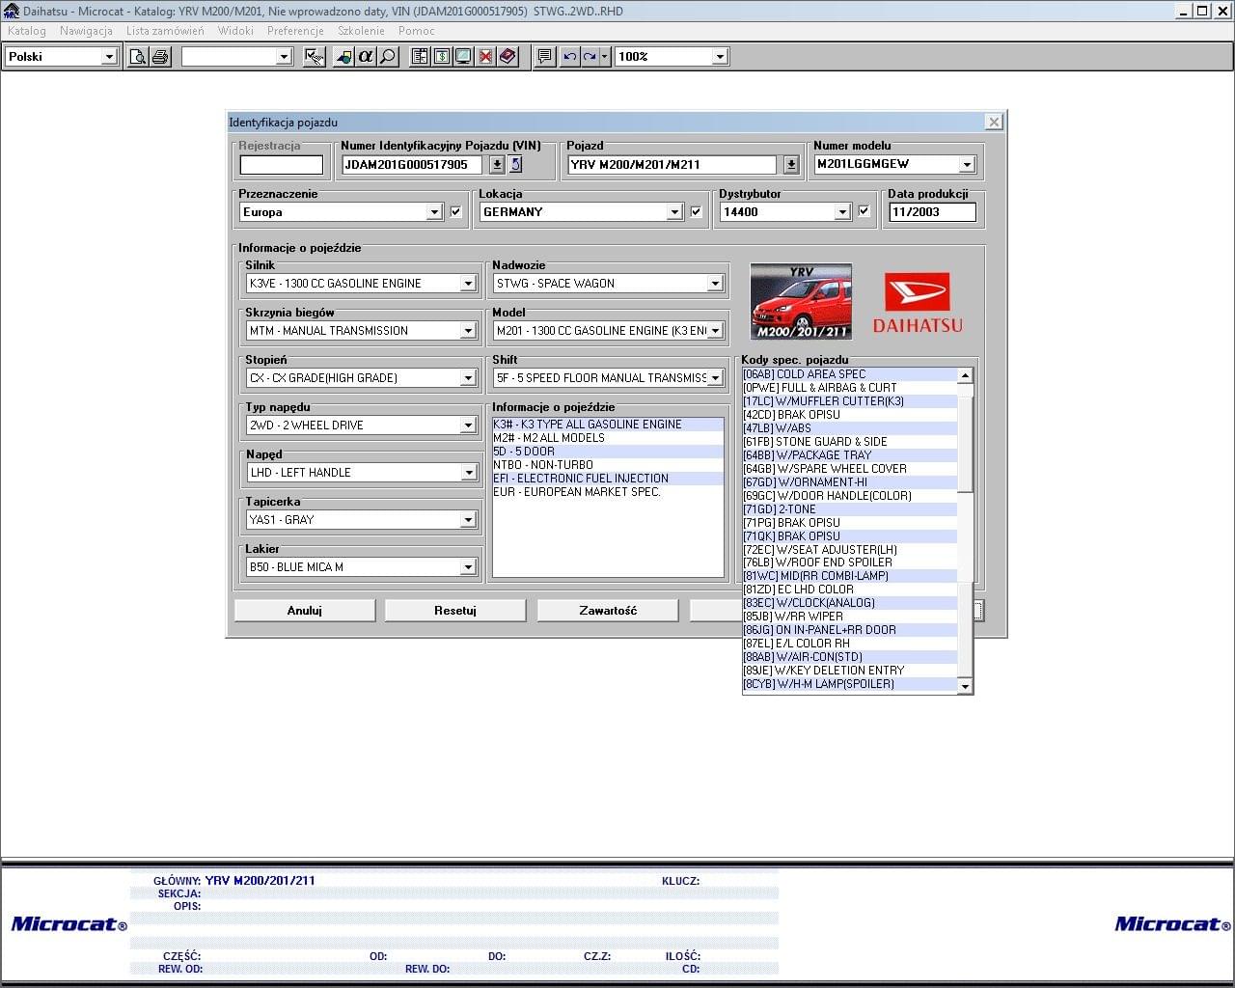Click the shapes icon beside alpha icon
The width and height of the screenshot is (1235, 988).
(343, 57)
